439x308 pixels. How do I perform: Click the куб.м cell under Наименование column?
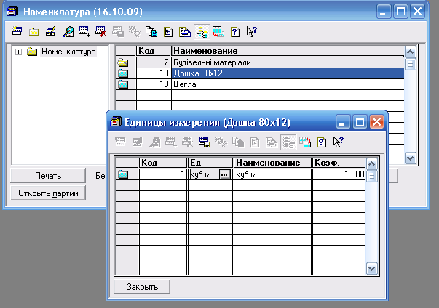tap(272, 174)
